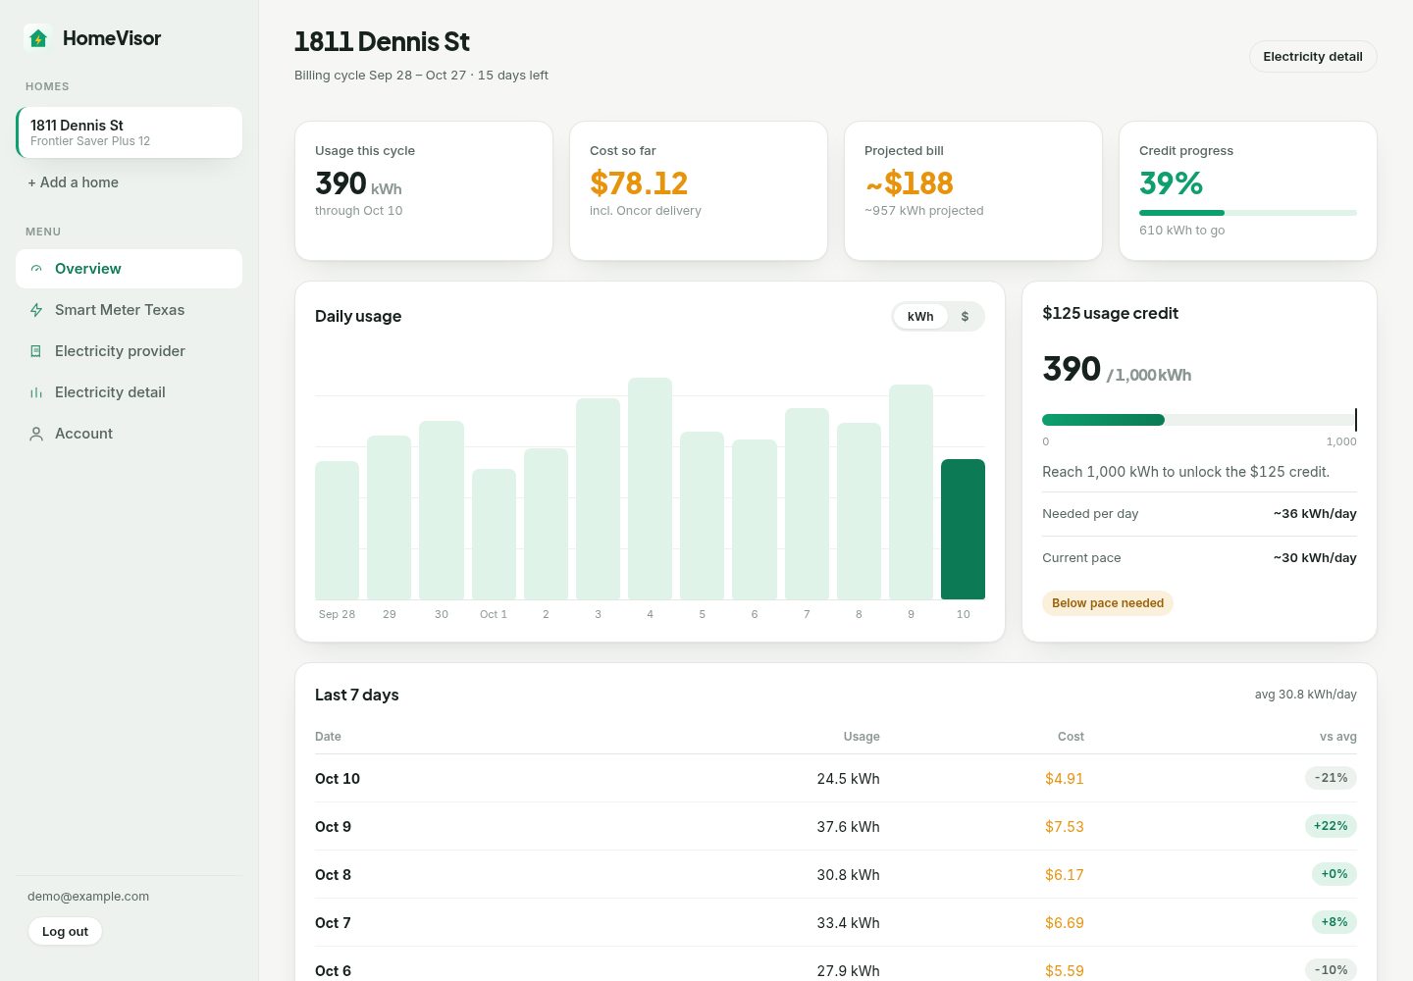Select the 1811 Dennis St home card
1413x981 pixels.
pos(129,132)
